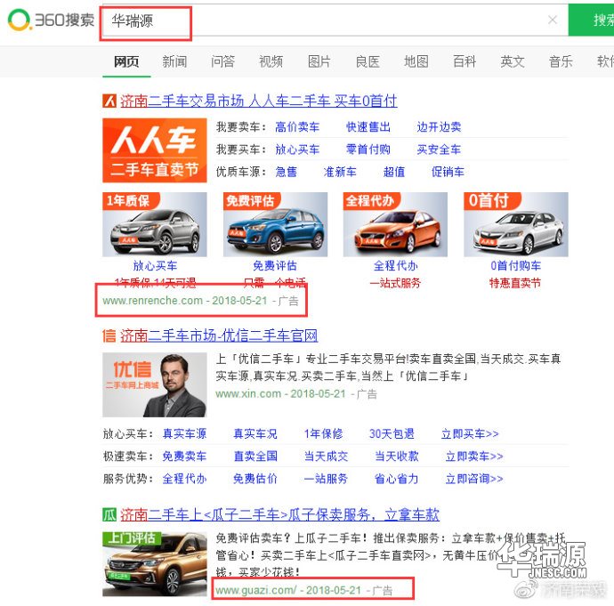
Task: Open the 真实车况 link
Action: coord(255,433)
